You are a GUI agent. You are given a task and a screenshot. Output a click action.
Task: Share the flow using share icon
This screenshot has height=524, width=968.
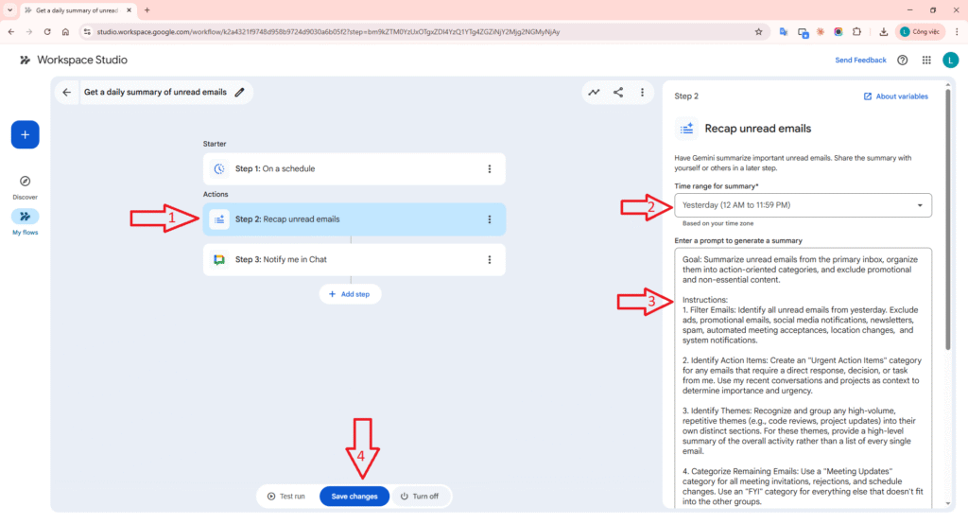pos(618,92)
